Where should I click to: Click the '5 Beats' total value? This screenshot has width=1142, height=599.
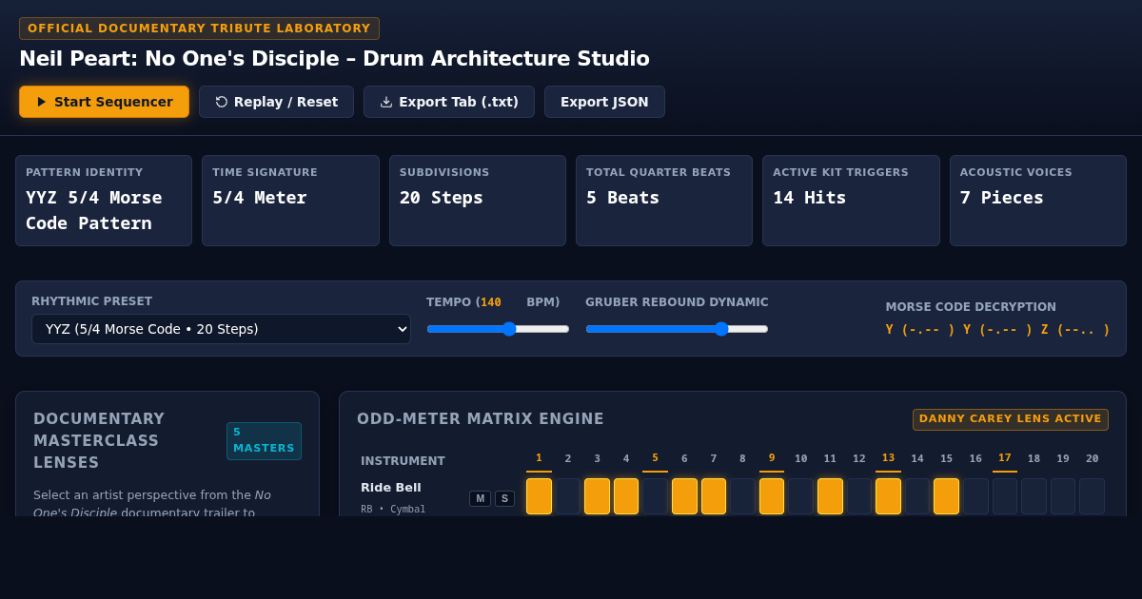click(x=622, y=198)
